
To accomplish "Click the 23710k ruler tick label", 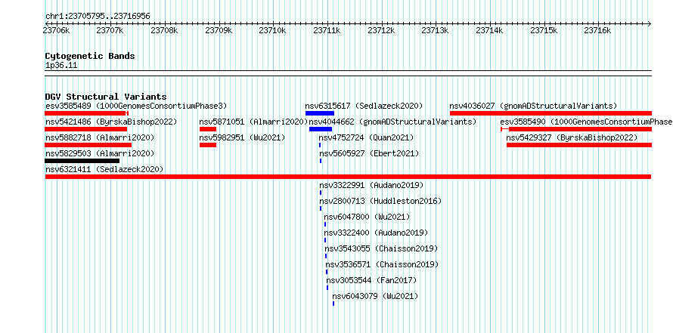I will 272,30.
